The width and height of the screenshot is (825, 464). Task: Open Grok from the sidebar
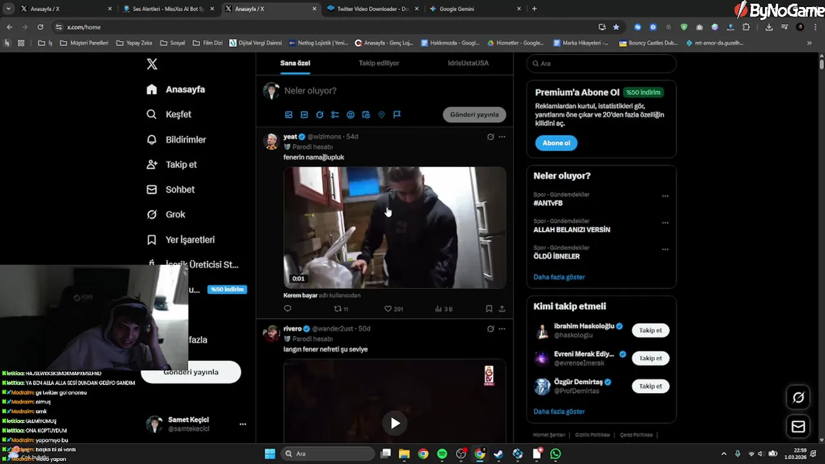click(x=166, y=215)
